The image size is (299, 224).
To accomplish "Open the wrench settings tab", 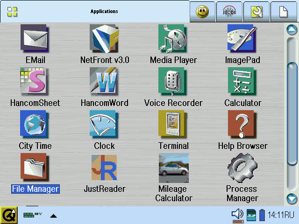I will (256, 12).
